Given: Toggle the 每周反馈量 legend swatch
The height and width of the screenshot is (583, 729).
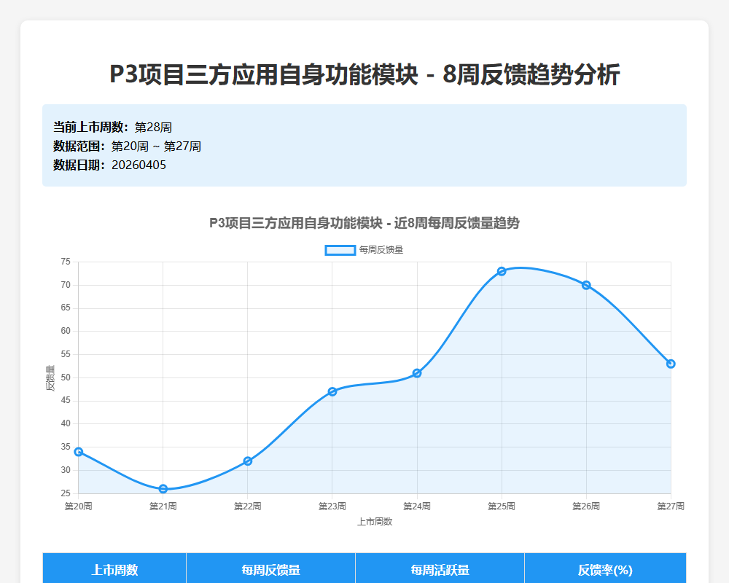Looking at the screenshot, I should [340, 250].
